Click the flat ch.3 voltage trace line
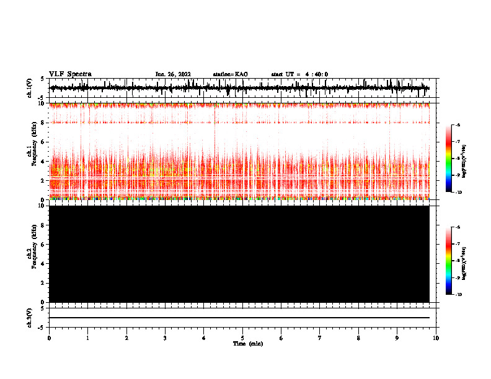The height and width of the screenshot is (379, 491). click(x=239, y=318)
